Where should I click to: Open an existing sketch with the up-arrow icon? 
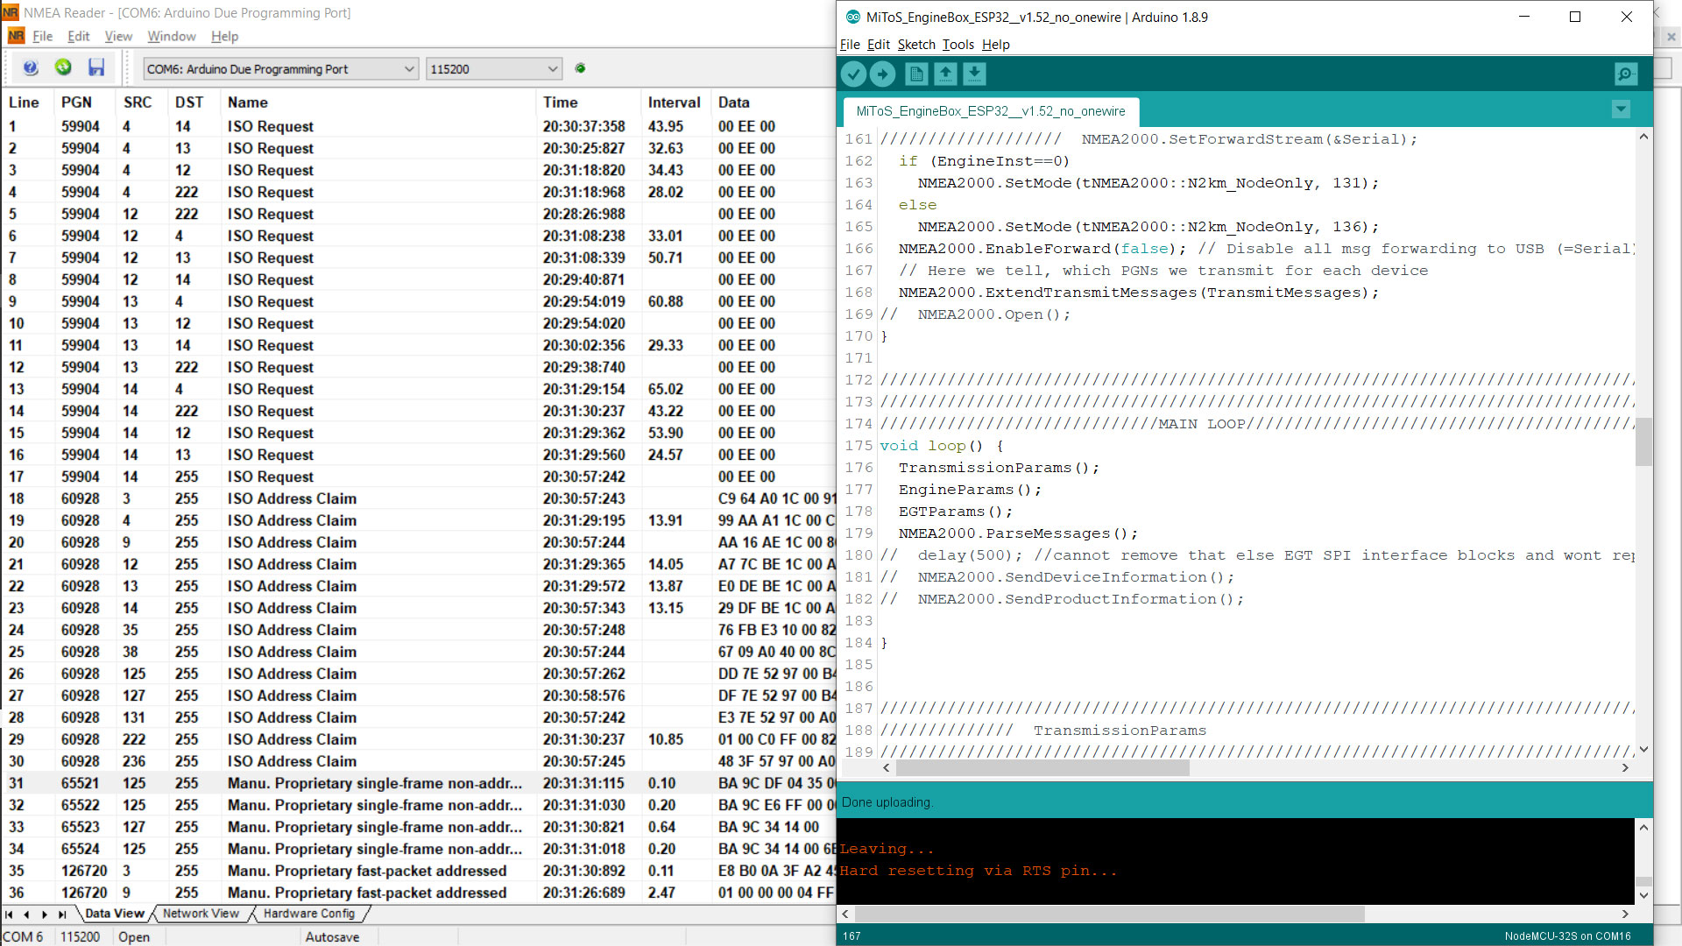945,74
